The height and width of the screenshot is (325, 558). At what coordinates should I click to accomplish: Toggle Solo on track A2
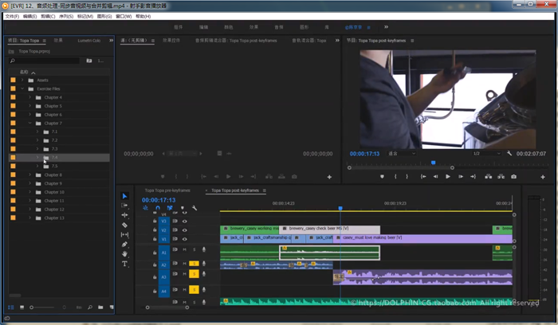(194, 264)
